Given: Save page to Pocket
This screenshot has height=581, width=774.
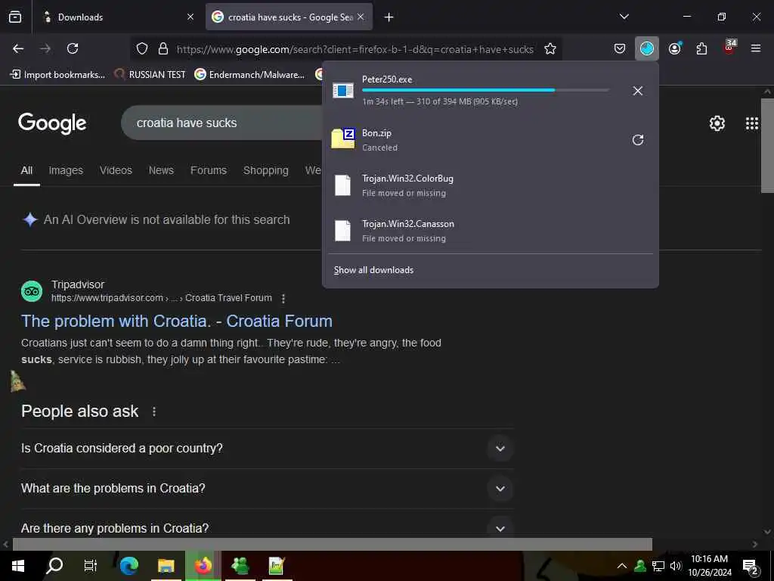Looking at the screenshot, I should pyautogui.click(x=620, y=48).
